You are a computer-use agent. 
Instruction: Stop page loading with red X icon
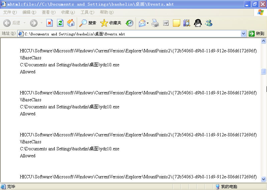[49, 23]
